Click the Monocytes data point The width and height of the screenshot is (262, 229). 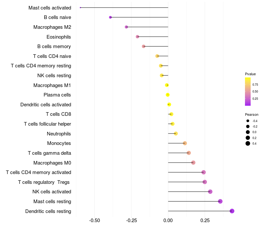(x=185, y=143)
